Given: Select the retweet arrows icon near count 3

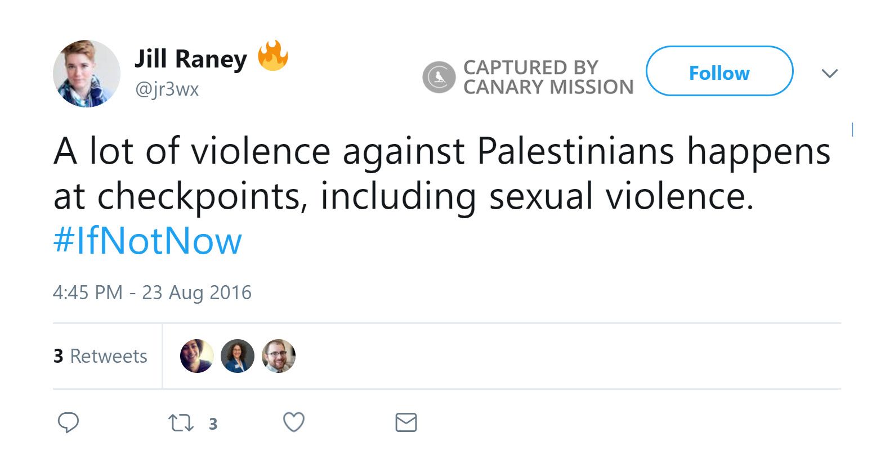Looking at the screenshot, I should pyautogui.click(x=181, y=422).
